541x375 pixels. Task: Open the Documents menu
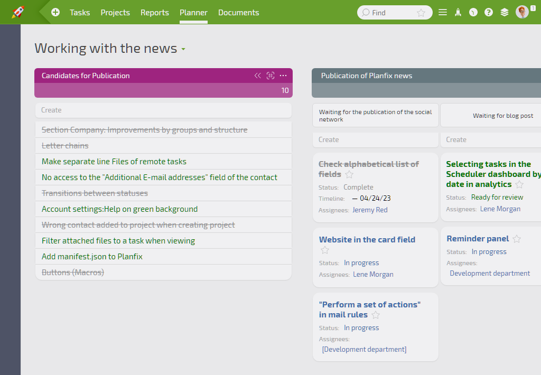tap(238, 13)
